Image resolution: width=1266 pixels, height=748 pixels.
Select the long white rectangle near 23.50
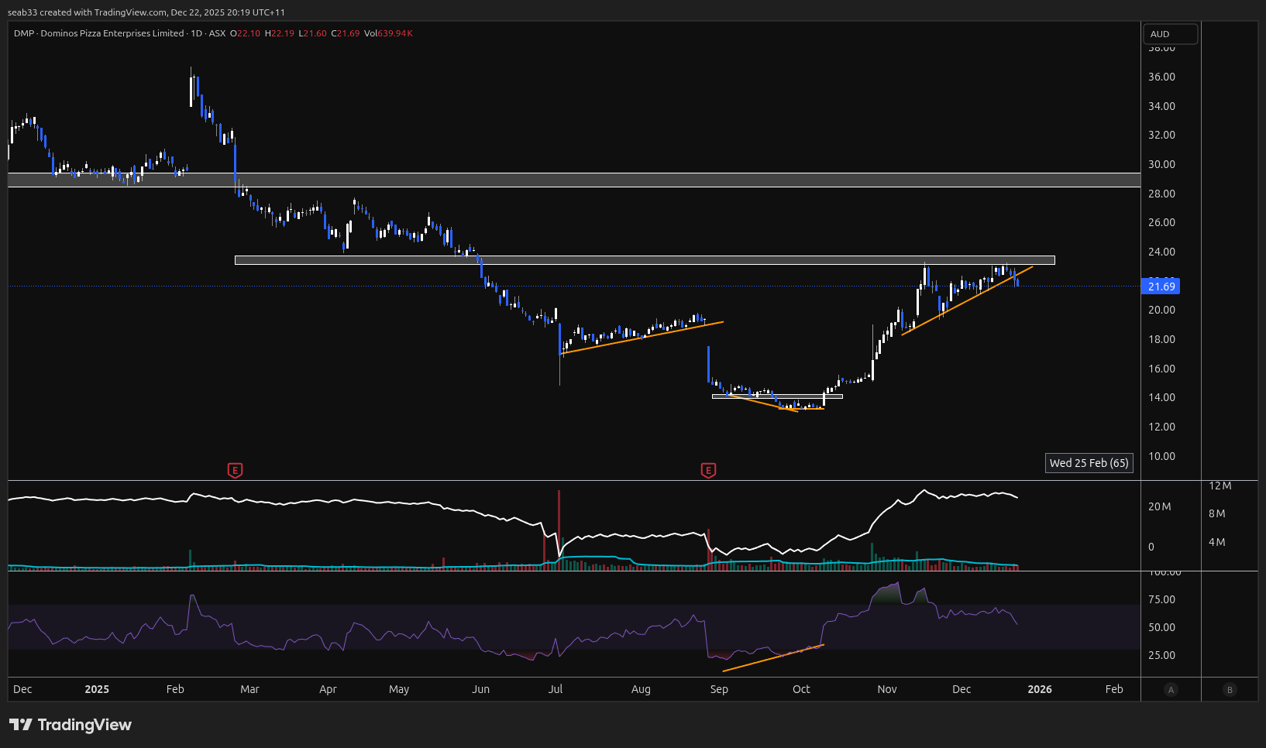point(643,260)
